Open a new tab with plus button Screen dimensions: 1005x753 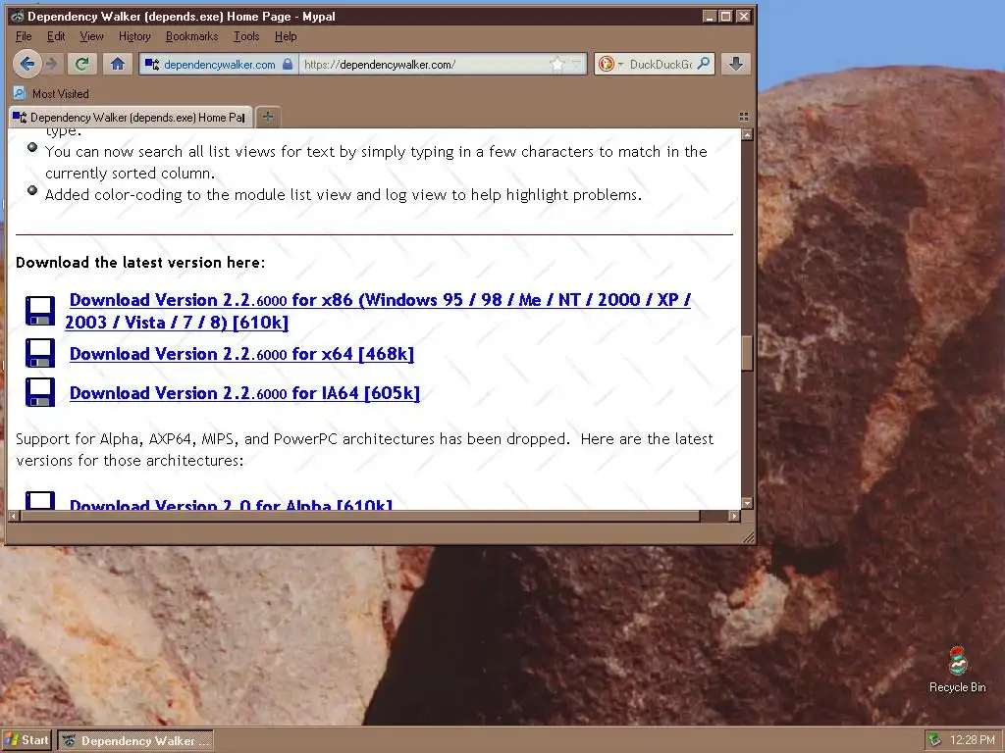click(268, 117)
